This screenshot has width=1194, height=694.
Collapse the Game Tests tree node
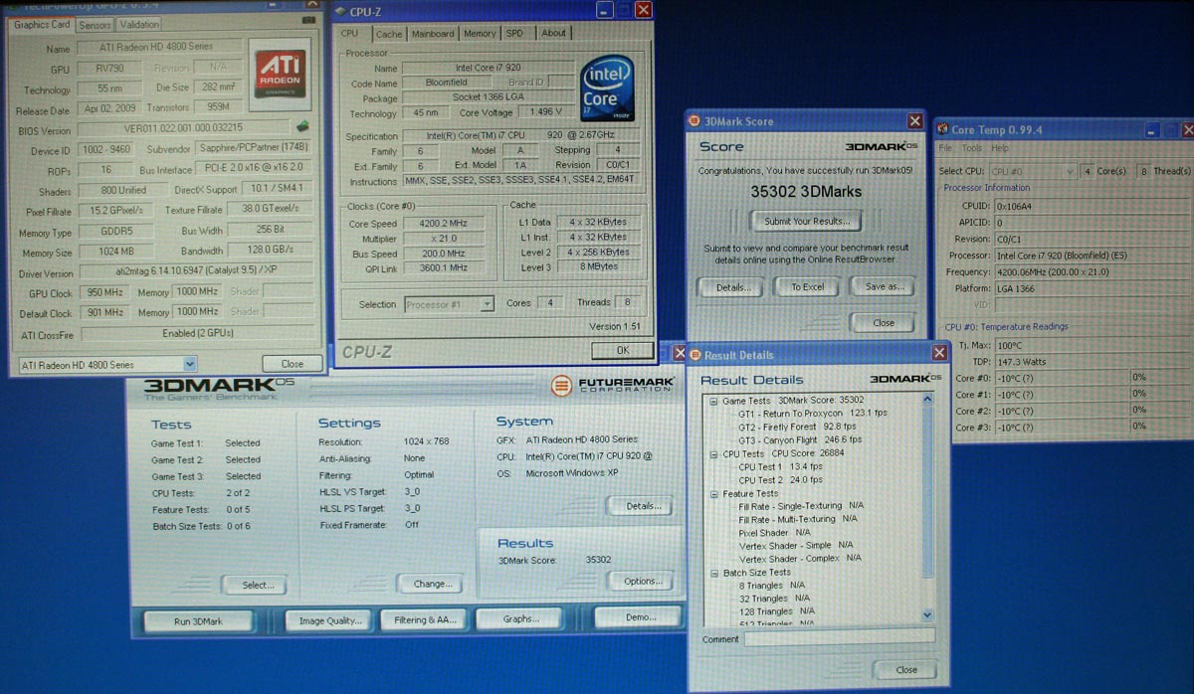coord(713,401)
